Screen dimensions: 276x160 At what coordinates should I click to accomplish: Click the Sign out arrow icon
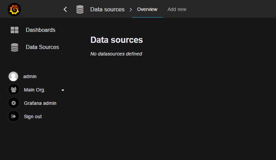point(13,116)
